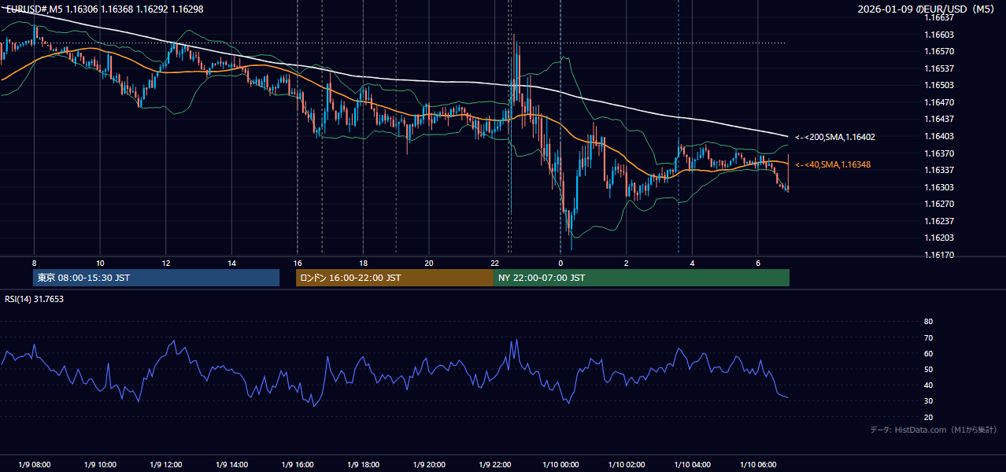Click price level 1.16237 on axis

[938, 221]
